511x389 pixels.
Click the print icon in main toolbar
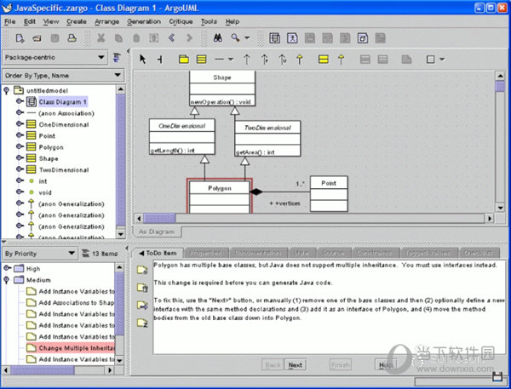point(72,37)
